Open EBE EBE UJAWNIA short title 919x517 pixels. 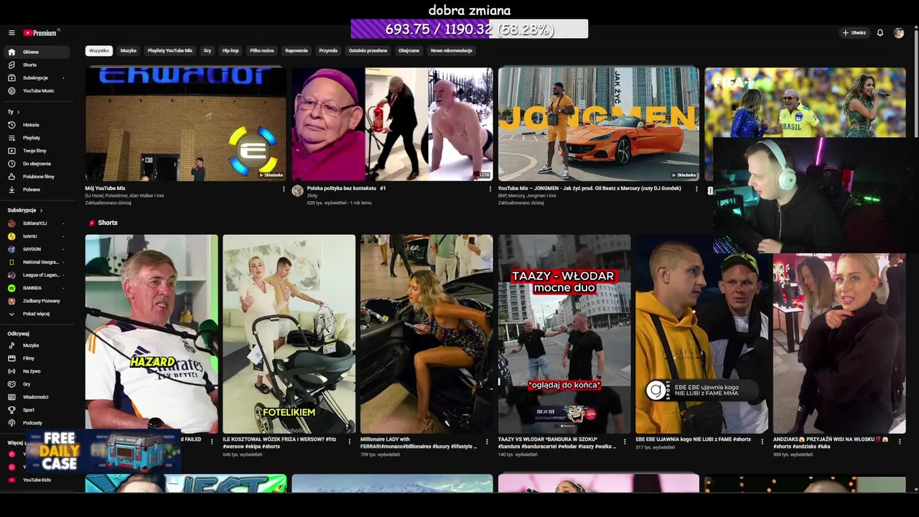pyautogui.click(x=694, y=439)
